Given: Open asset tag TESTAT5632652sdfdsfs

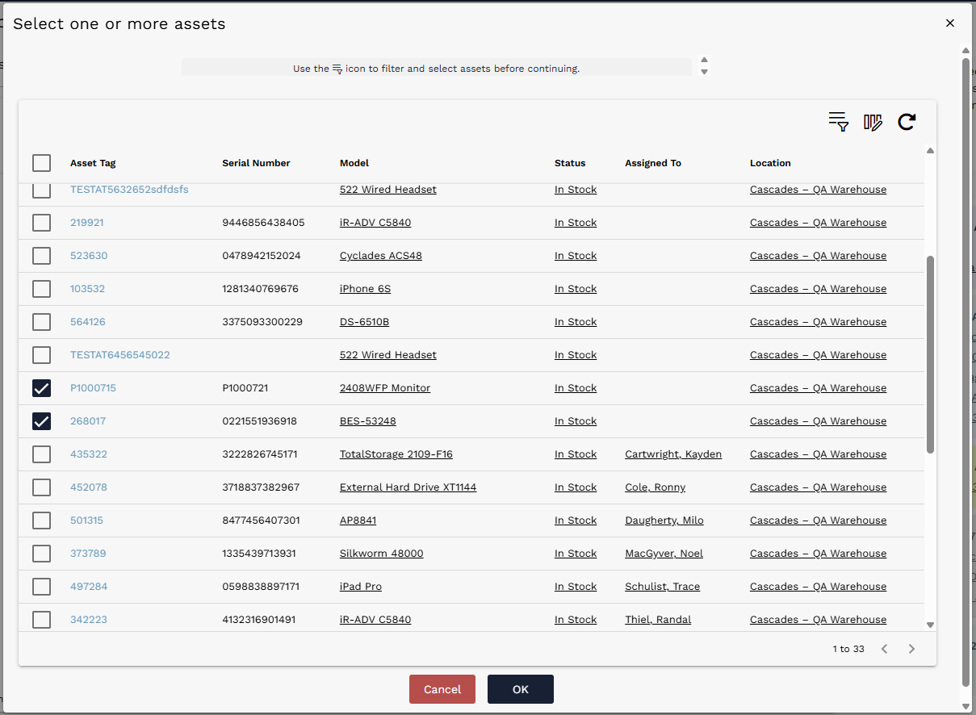Looking at the screenshot, I should (x=129, y=190).
